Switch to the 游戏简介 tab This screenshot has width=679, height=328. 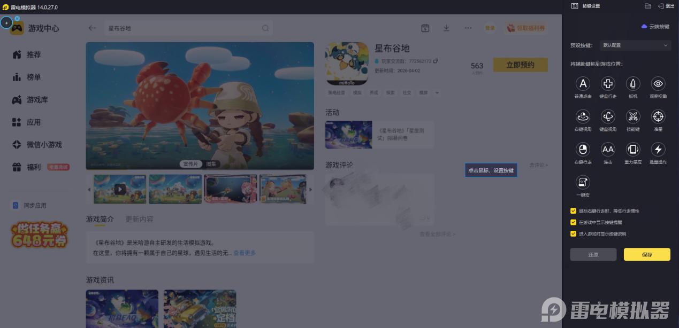[x=100, y=219]
